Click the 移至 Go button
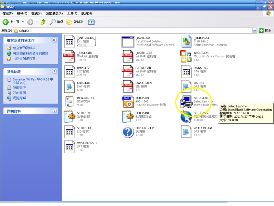This screenshot has width=274, height=206. (x=265, y=31)
